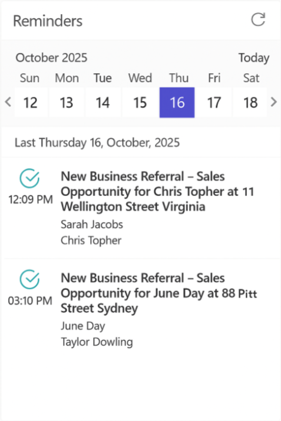Mark 12:09 PM reminder complete check icon
The height and width of the screenshot is (421, 281).
29,178
